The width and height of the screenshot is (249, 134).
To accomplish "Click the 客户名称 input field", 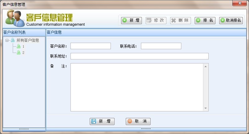I will click(90, 46).
